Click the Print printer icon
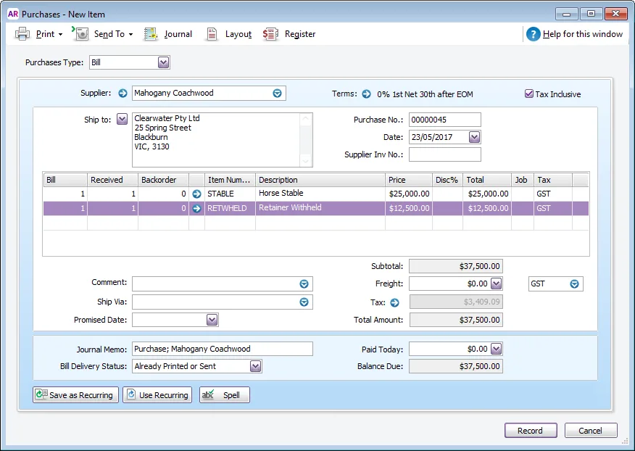The width and height of the screenshot is (635, 451). point(22,34)
